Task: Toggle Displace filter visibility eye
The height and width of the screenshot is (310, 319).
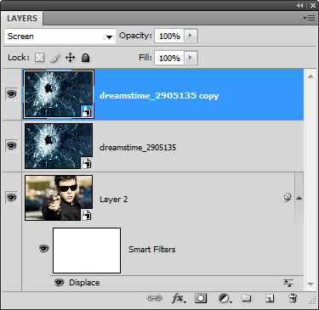Action: pyautogui.click(x=59, y=283)
